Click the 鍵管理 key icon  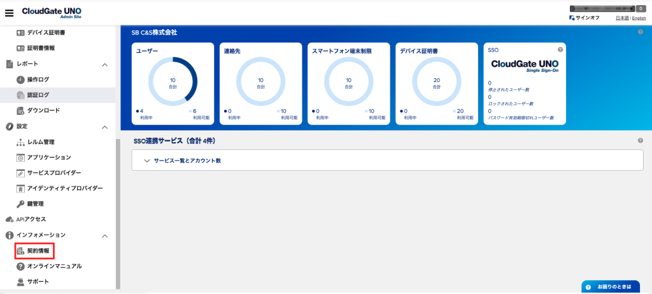point(20,204)
